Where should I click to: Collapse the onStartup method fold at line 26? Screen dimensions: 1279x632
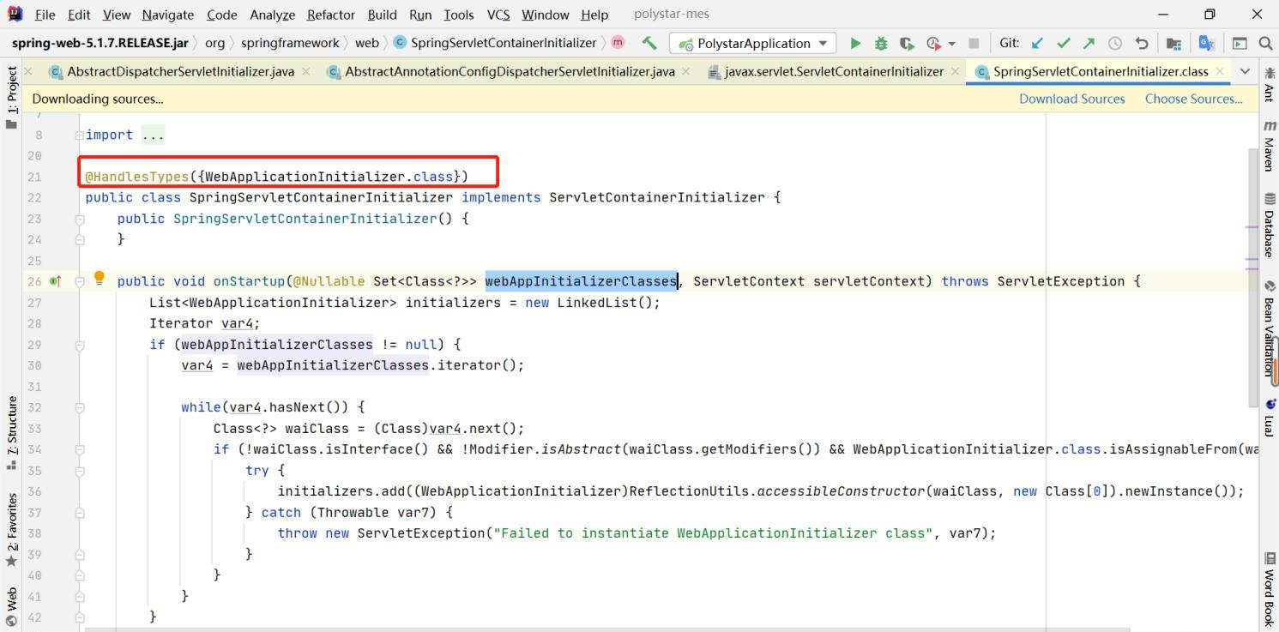(x=79, y=281)
